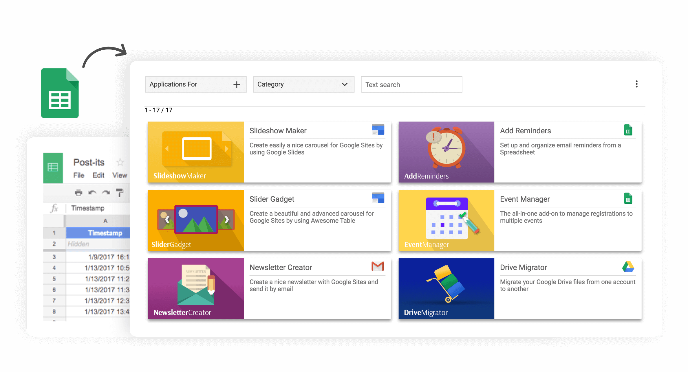The image size is (688, 372).
Task: Open the Slideshow Maker title link
Action: (278, 131)
